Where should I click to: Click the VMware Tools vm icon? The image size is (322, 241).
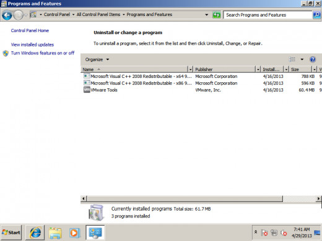point(87,90)
